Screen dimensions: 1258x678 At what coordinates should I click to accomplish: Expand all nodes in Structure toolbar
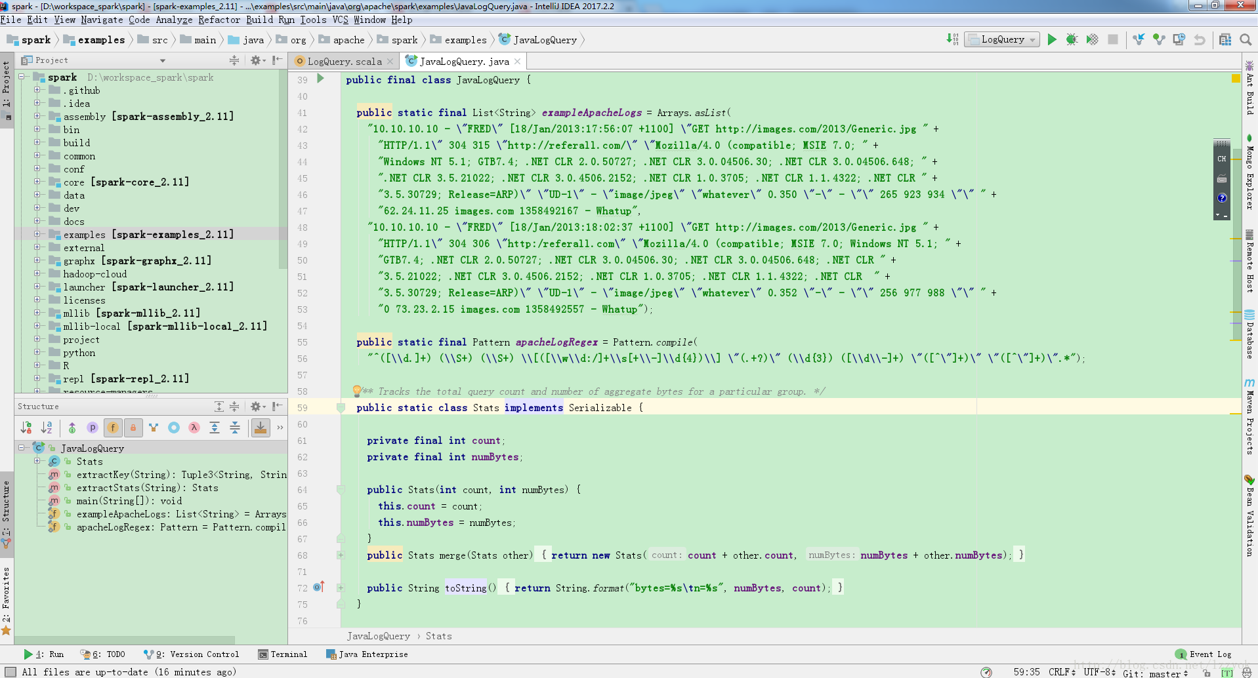215,428
